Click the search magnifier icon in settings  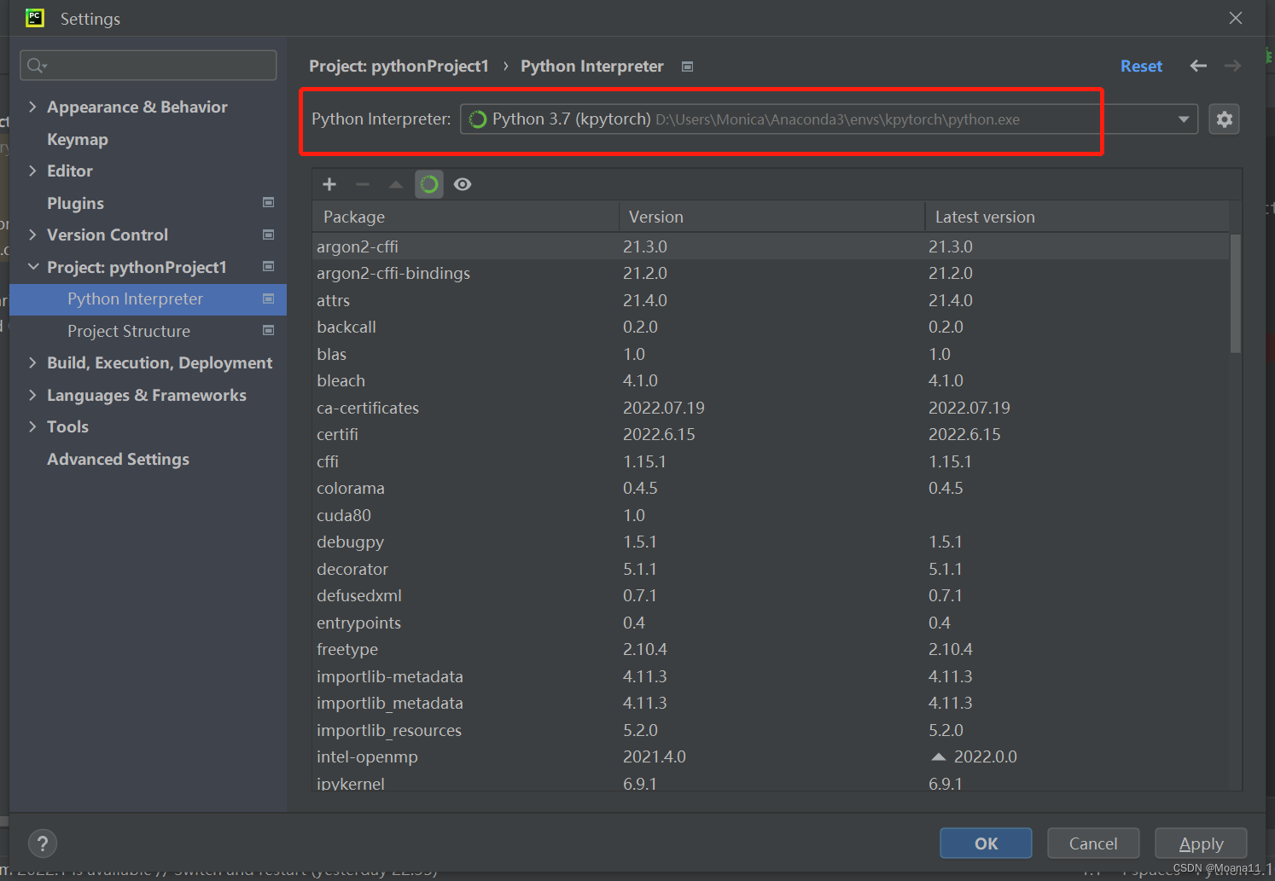pos(37,66)
